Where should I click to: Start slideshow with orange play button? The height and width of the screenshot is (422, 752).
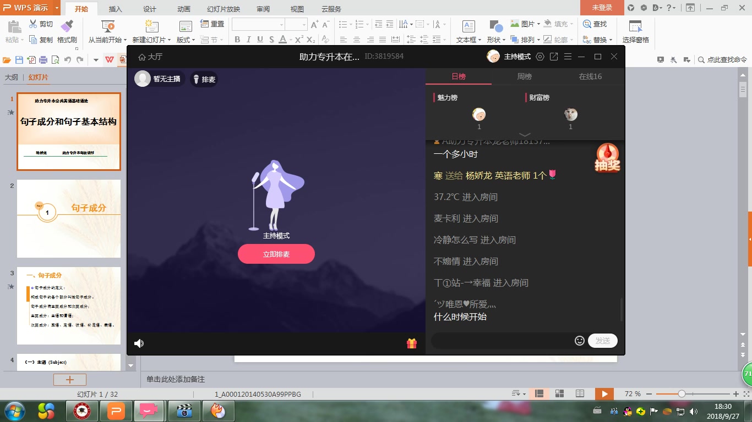point(604,393)
